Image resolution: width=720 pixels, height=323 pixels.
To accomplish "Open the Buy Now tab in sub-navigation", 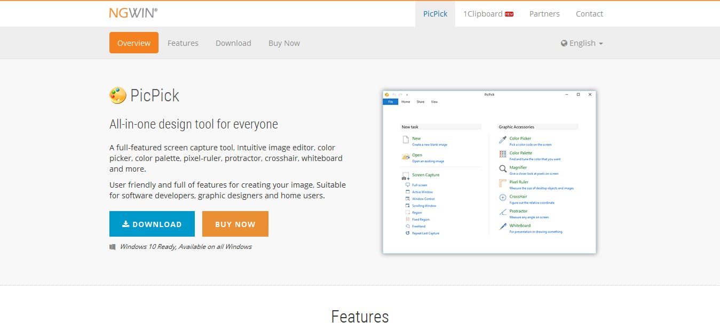I will click(284, 43).
